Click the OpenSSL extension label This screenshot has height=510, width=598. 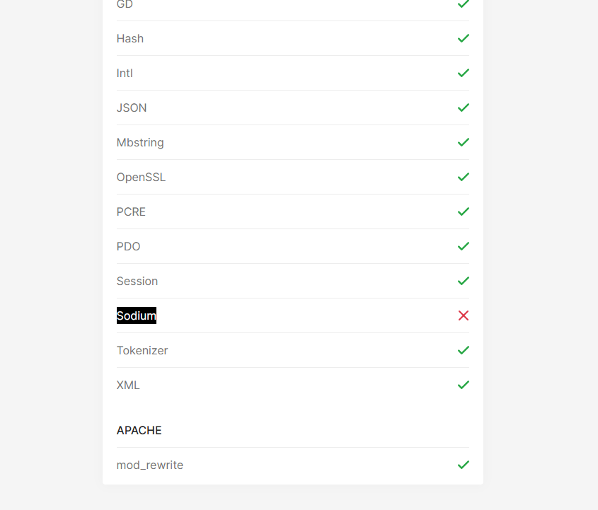[141, 178]
